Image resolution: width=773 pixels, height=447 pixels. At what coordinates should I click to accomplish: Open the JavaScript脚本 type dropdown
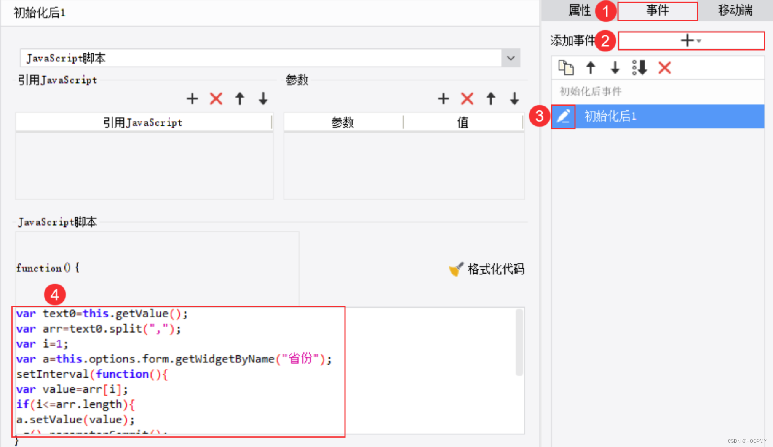coord(511,58)
